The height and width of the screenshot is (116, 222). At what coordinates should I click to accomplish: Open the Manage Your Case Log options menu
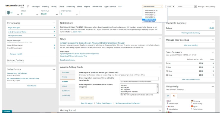[213, 40]
